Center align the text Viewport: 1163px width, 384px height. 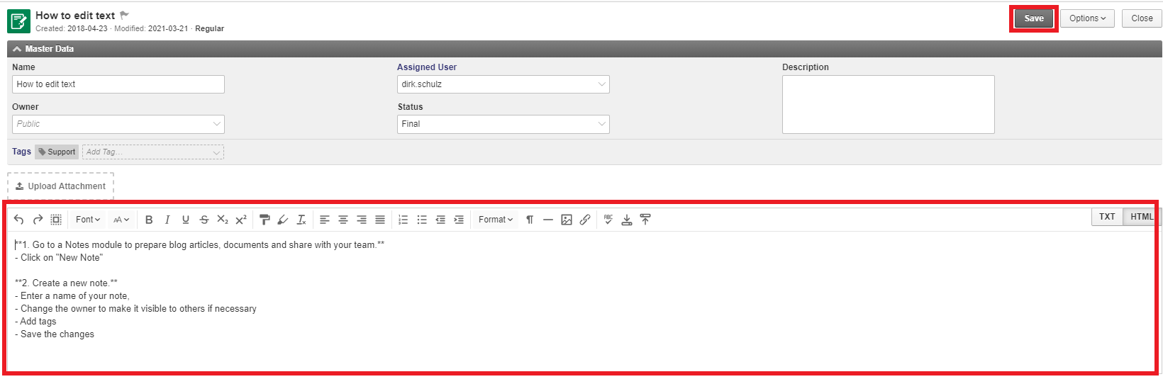pos(343,220)
